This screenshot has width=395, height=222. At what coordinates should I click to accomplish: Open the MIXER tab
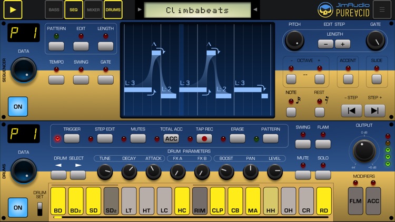tap(93, 10)
